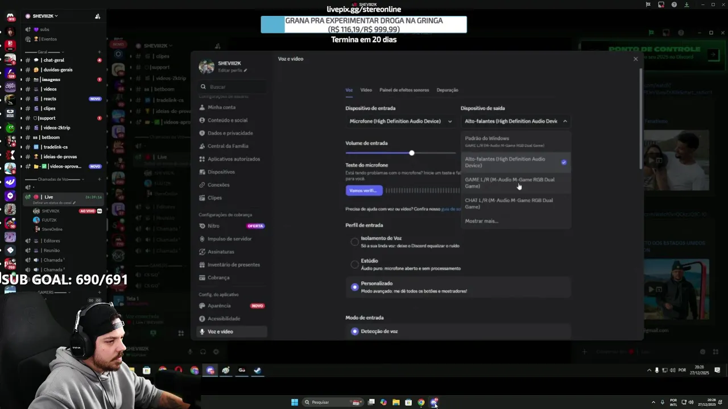
Task: Open Central da Família settings
Action: click(x=233, y=146)
